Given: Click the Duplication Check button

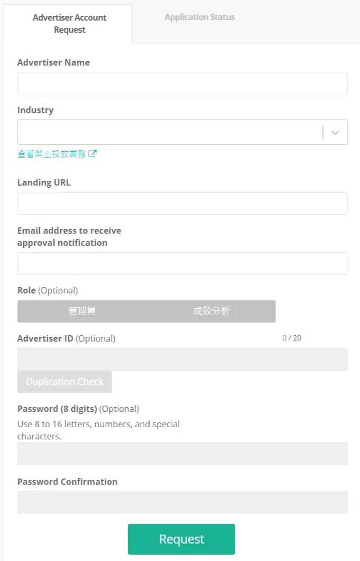Looking at the screenshot, I should 64,382.
